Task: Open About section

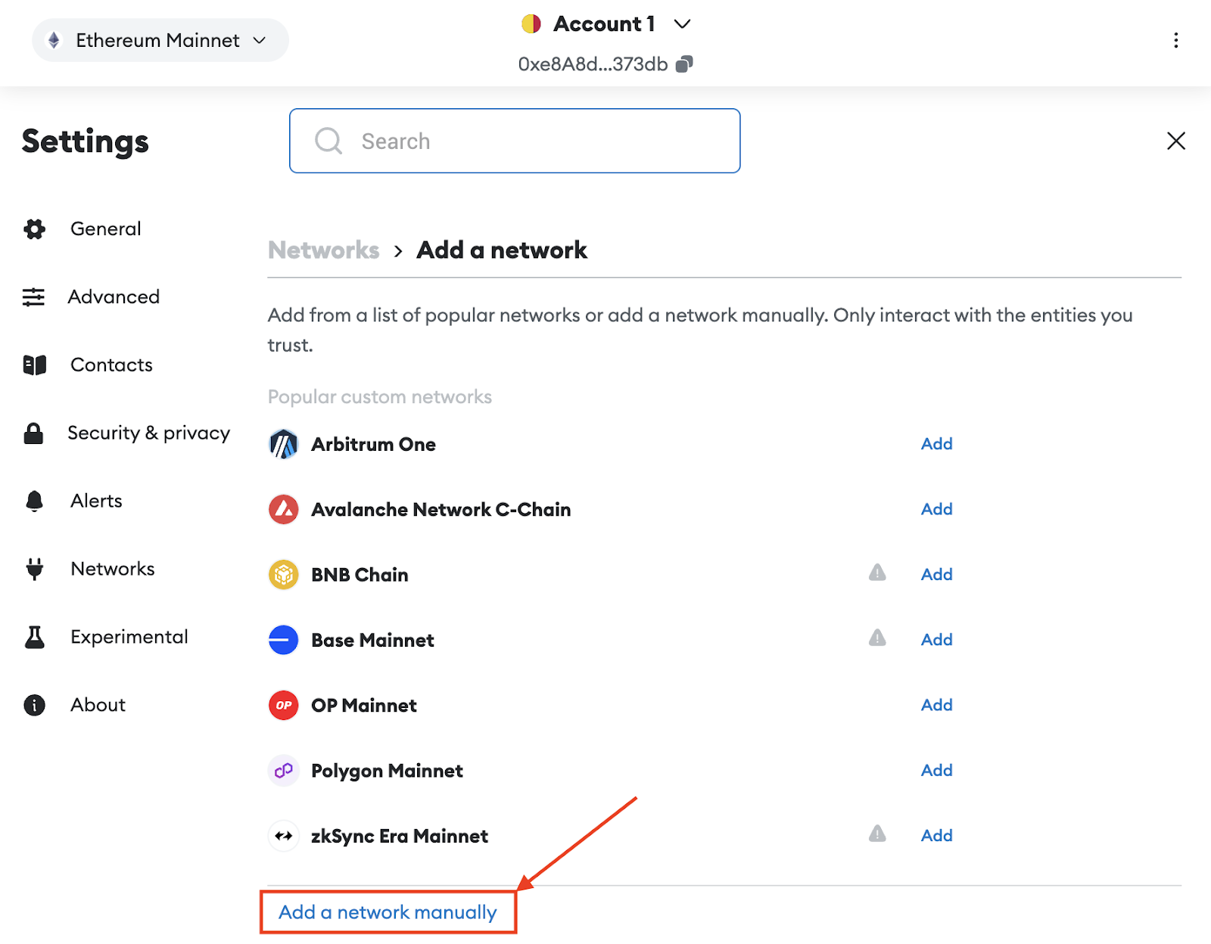Action: tap(98, 705)
